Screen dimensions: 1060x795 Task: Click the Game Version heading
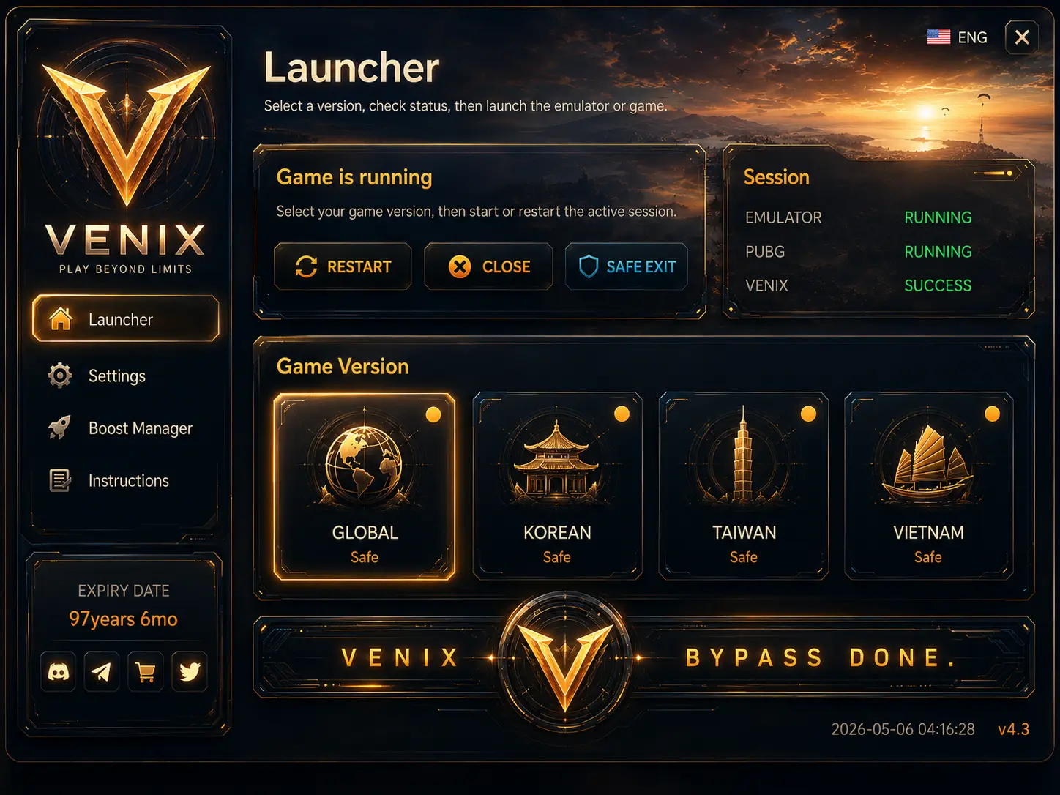pos(343,366)
